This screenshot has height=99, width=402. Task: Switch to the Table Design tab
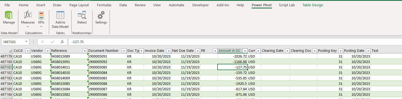tap(313, 5)
